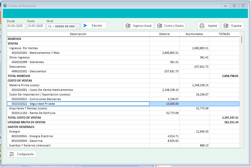The width and height of the screenshot is (251, 167).
Task: Click the Detalle column header
Action: click(164, 34)
